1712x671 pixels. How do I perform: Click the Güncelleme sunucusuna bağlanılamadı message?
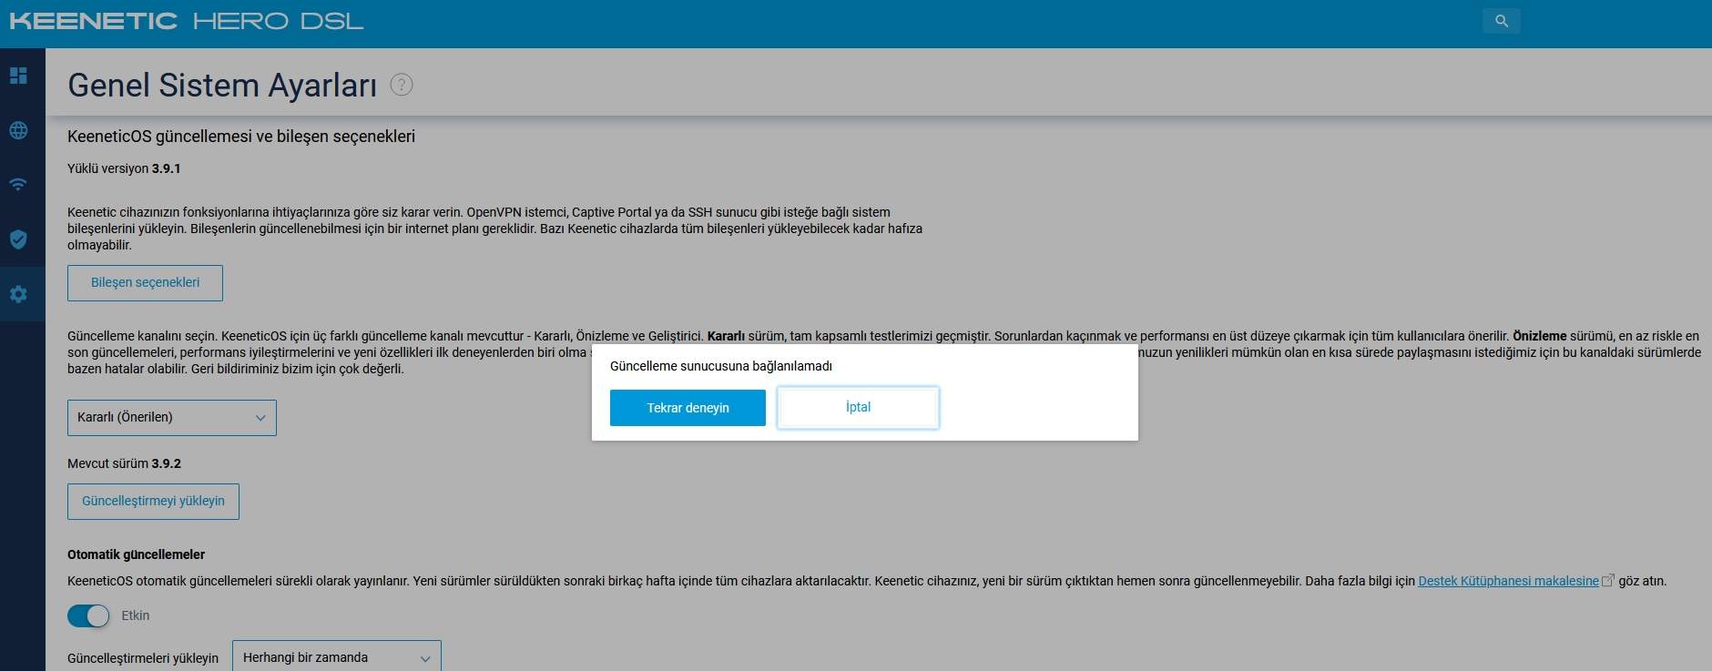point(720,366)
